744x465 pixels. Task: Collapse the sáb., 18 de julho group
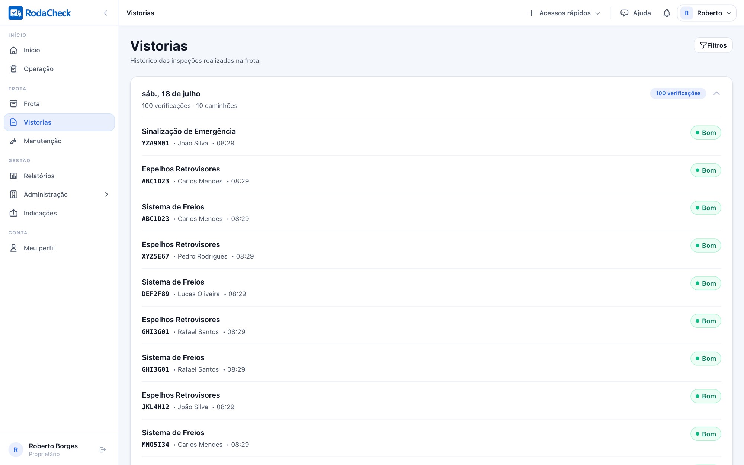click(716, 93)
